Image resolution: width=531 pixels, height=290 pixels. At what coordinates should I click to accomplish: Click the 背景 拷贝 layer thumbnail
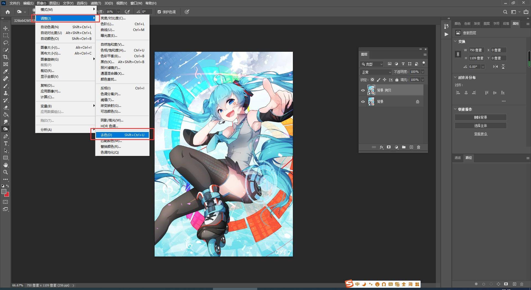371,90
